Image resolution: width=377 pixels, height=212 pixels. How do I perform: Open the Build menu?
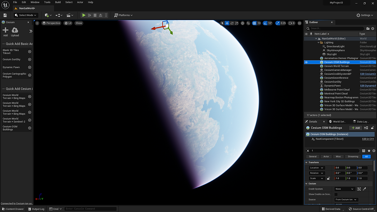point(58,2)
